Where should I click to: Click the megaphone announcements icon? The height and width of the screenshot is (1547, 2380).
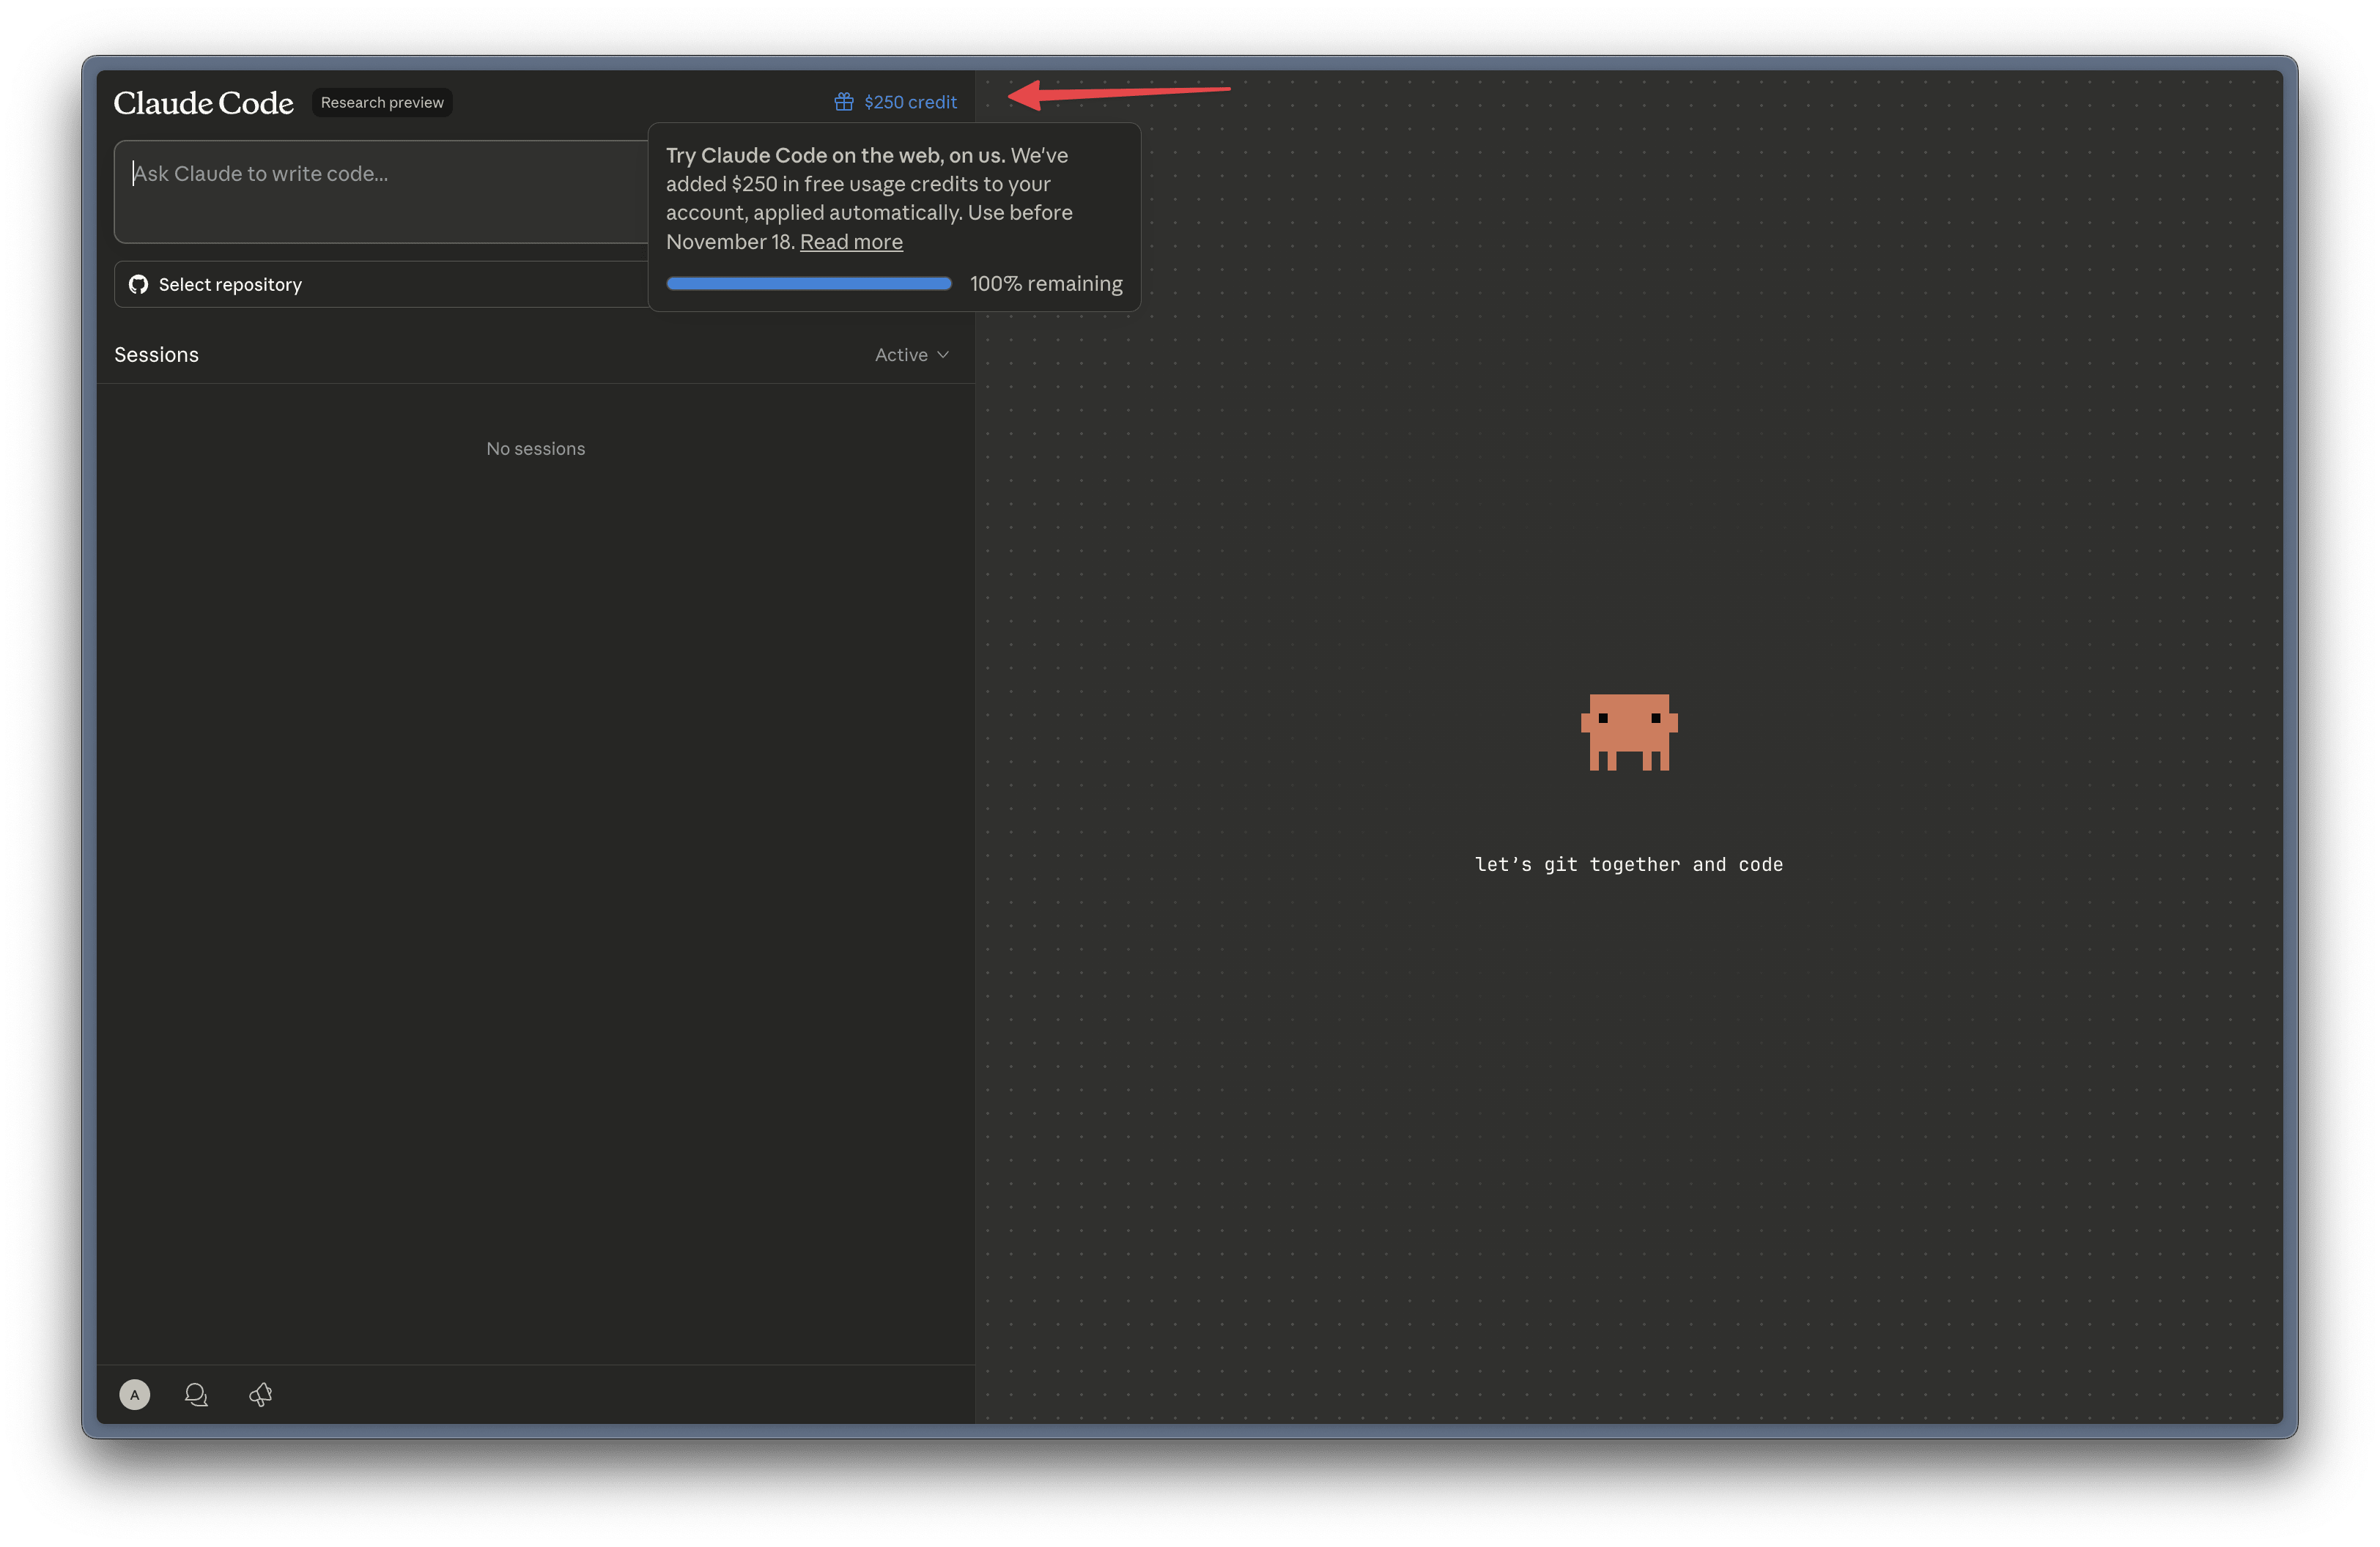pyautogui.click(x=261, y=1394)
